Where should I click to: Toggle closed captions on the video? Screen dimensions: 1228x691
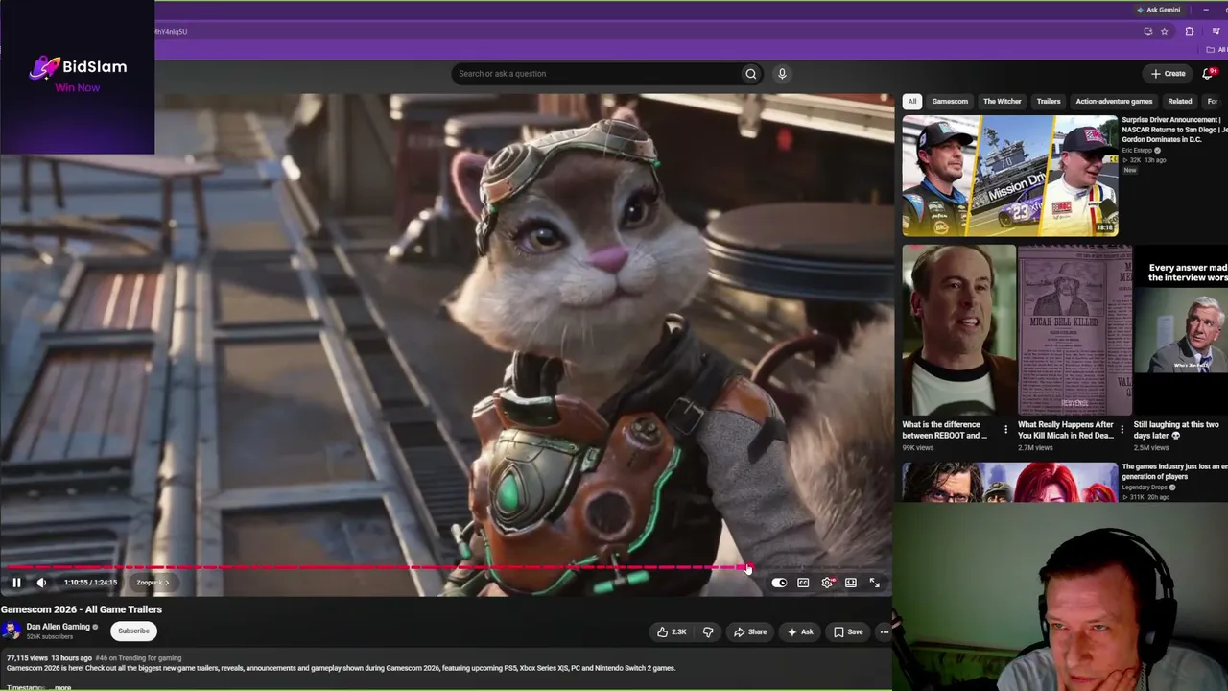click(803, 583)
